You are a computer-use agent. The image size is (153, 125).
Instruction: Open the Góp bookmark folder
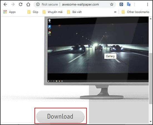tap(33, 12)
